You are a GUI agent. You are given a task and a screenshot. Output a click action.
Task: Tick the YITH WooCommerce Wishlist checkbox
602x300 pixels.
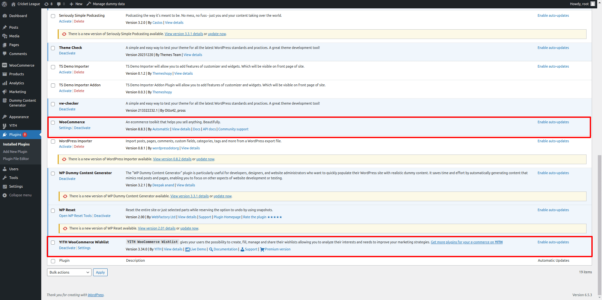click(x=53, y=243)
